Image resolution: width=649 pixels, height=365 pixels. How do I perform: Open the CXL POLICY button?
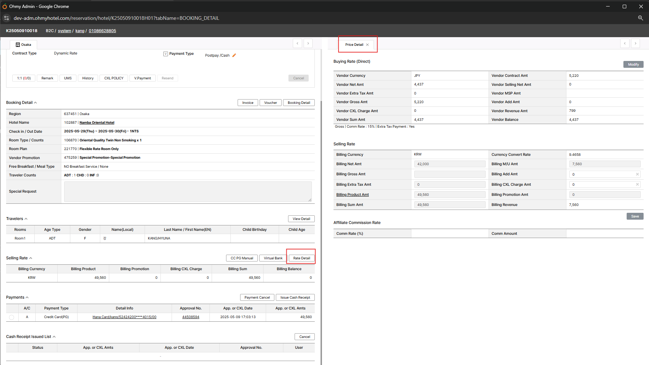(114, 78)
